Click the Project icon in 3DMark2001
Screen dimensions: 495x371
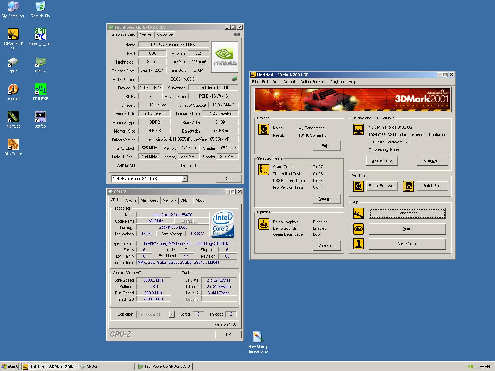264,129
